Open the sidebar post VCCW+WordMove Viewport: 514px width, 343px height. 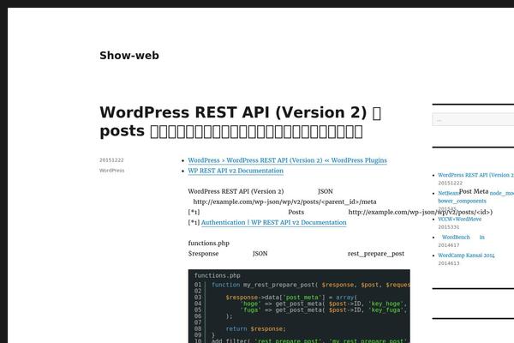coord(459,220)
